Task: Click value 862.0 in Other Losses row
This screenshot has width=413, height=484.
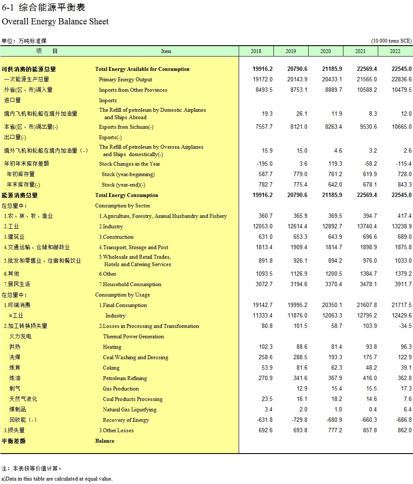Action: pos(405,430)
